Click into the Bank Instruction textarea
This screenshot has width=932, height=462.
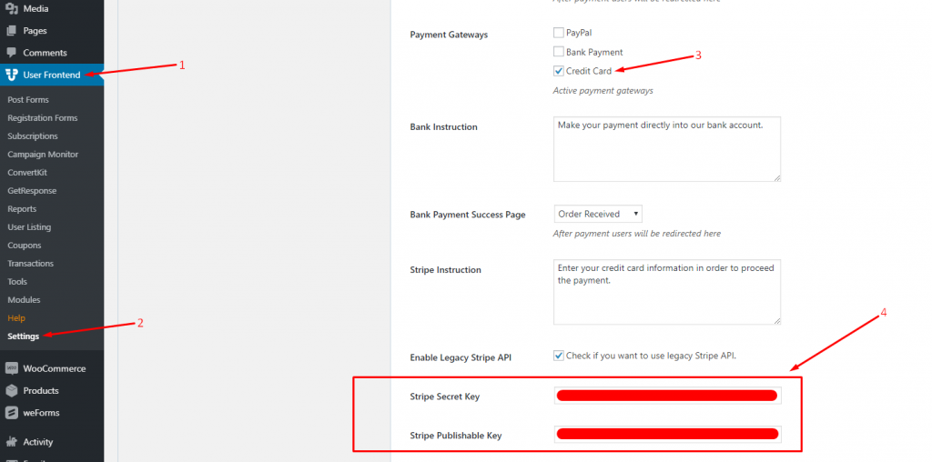pyautogui.click(x=667, y=149)
